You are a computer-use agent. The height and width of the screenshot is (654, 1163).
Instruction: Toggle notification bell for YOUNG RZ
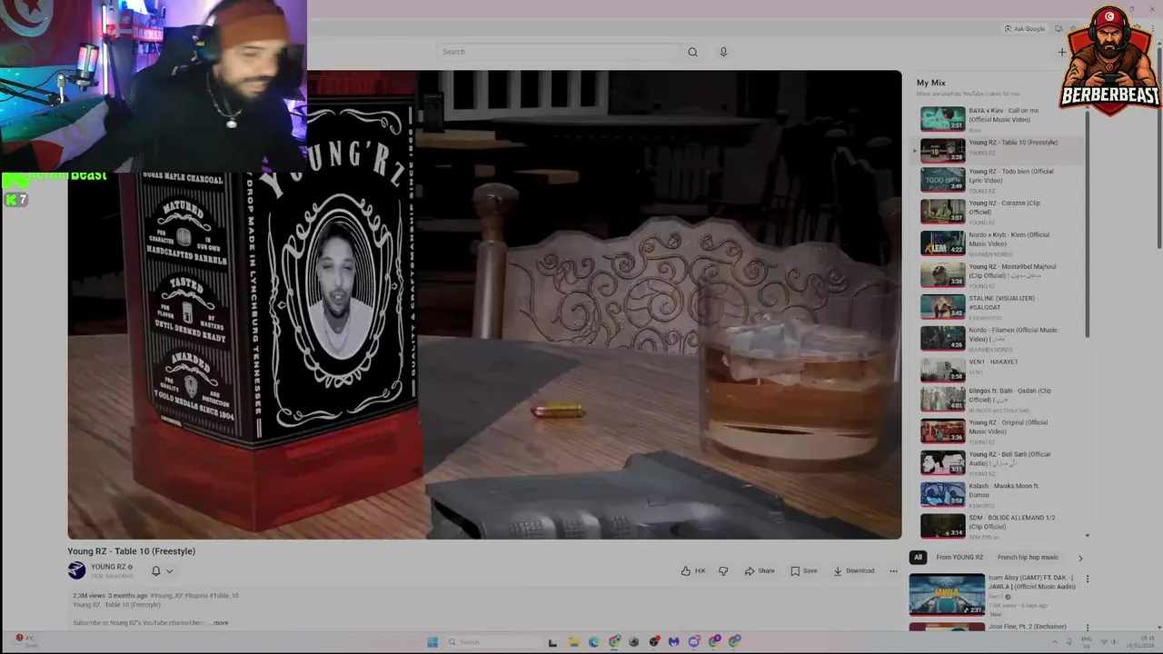pyautogui.click(x=155, y=571)
